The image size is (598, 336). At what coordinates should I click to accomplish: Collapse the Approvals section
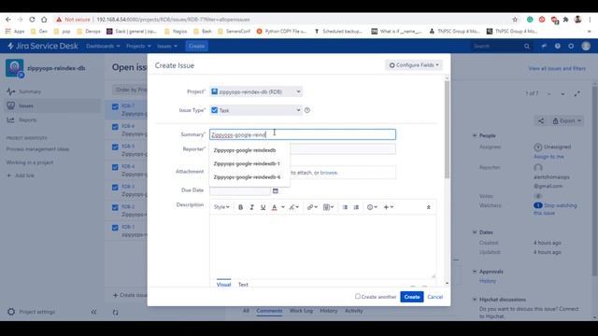point(475,272)
